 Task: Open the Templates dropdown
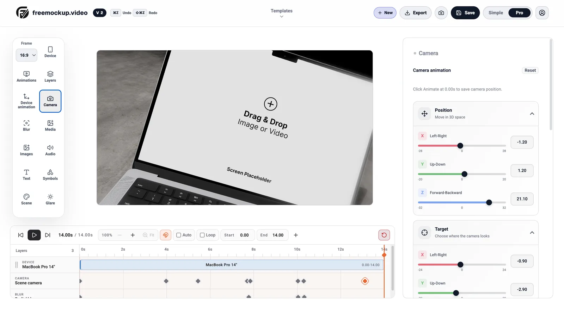[x=281, y=13]
